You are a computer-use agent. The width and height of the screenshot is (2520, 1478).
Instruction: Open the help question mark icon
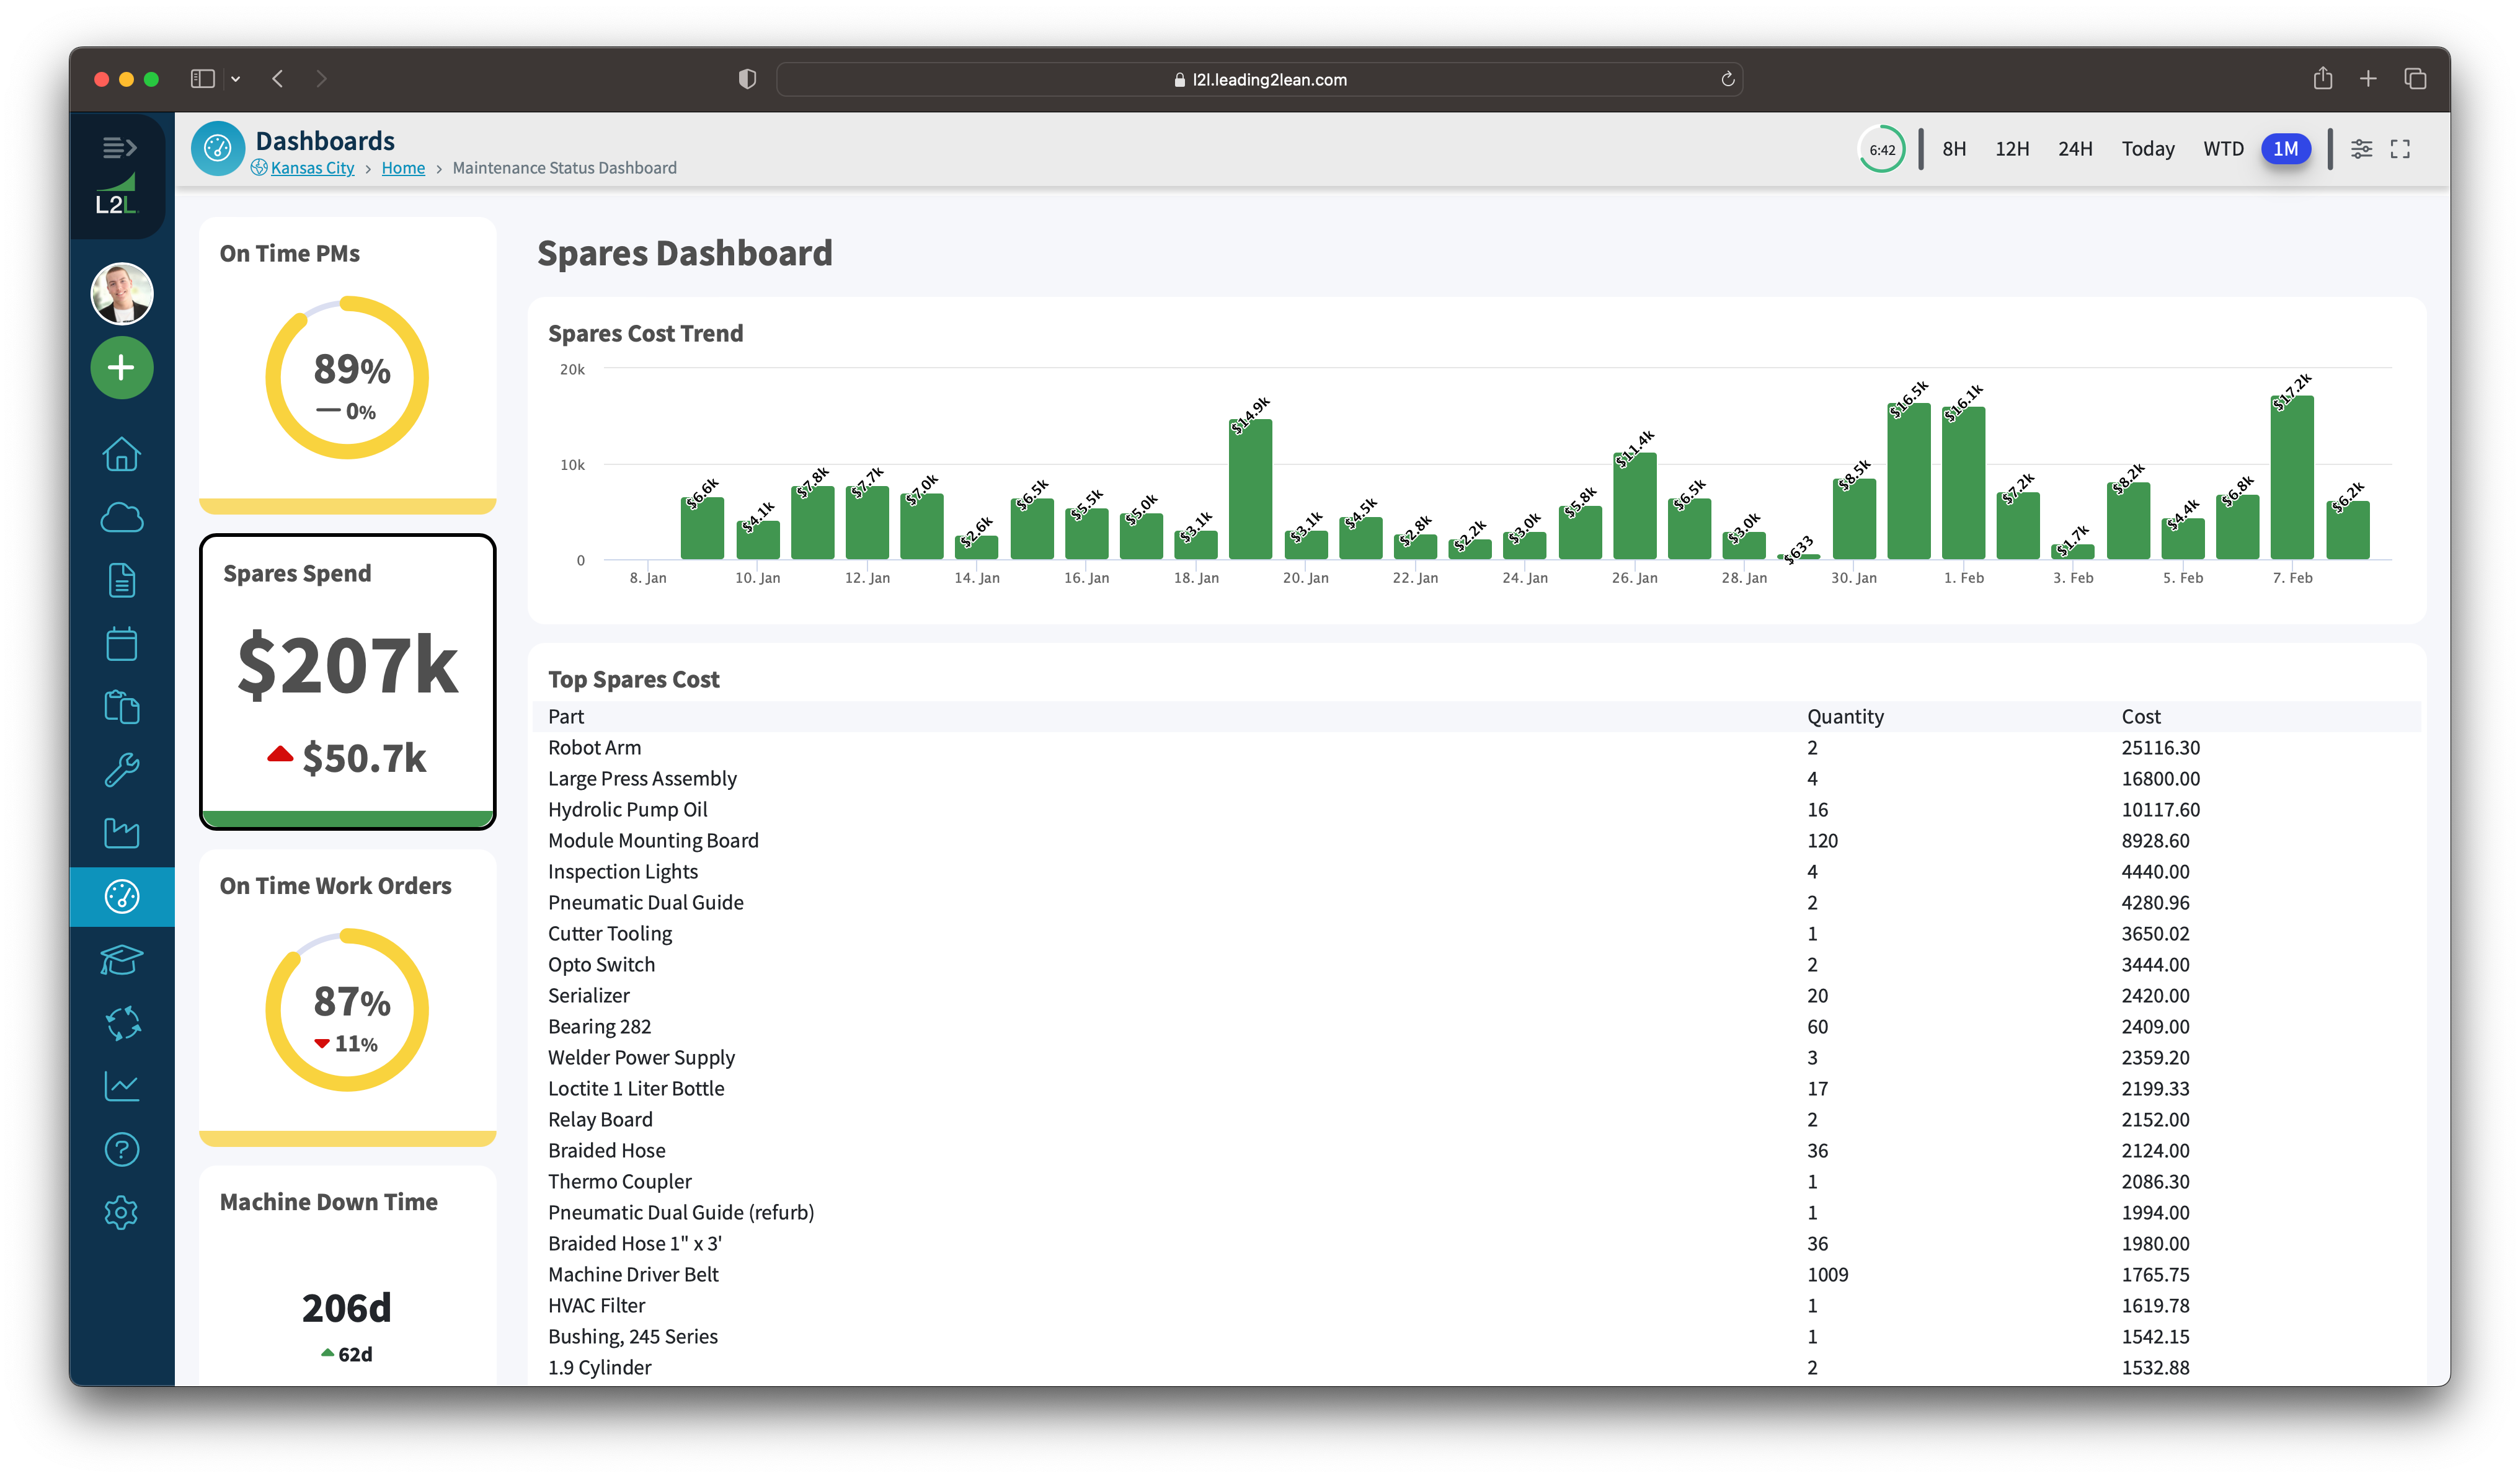[x=122, y=1150]
